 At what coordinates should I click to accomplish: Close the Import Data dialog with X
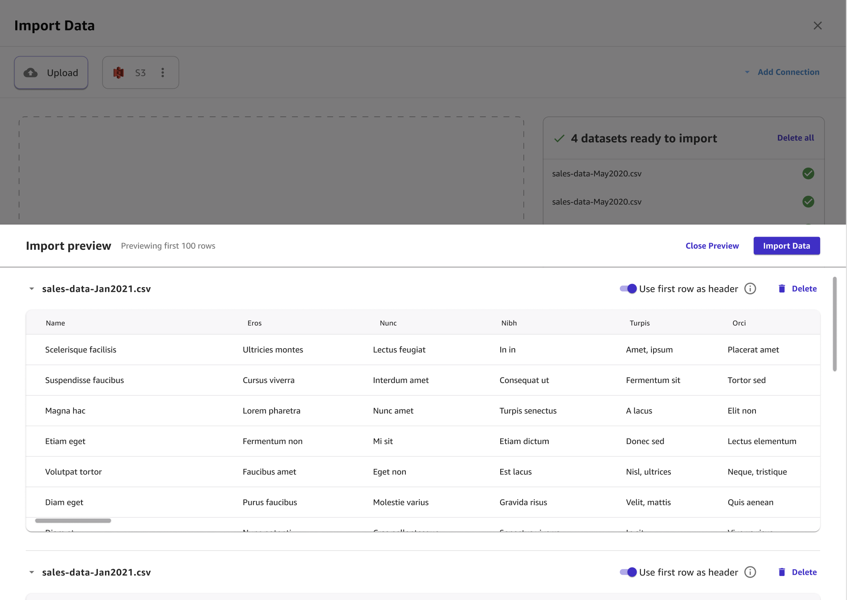[x=818, y=26]
